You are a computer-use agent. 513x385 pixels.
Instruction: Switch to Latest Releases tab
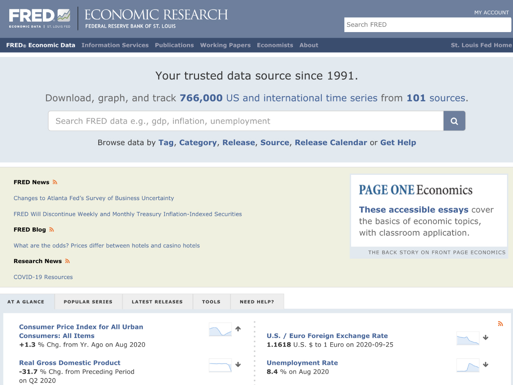point(157,302)
